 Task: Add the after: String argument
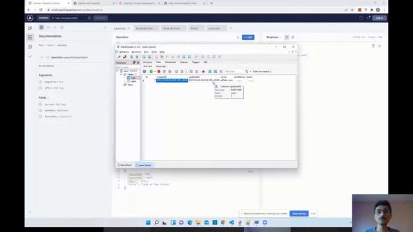click(x=40, y=88)
